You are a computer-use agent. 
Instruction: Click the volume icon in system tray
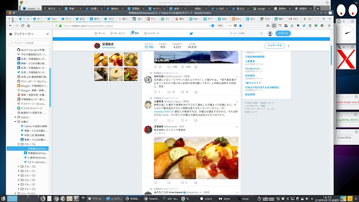tap(307, 199)
